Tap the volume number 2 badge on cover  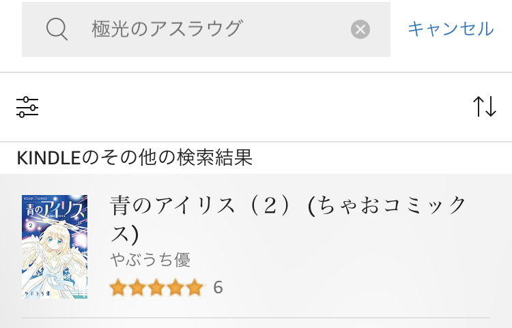click(x=31, y=227)
